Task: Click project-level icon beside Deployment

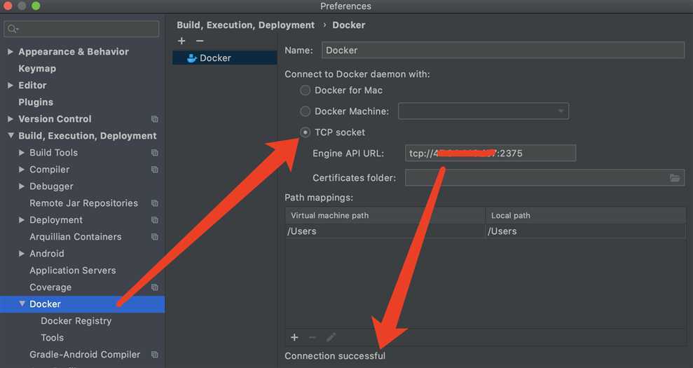Action: tap(155, 220)
